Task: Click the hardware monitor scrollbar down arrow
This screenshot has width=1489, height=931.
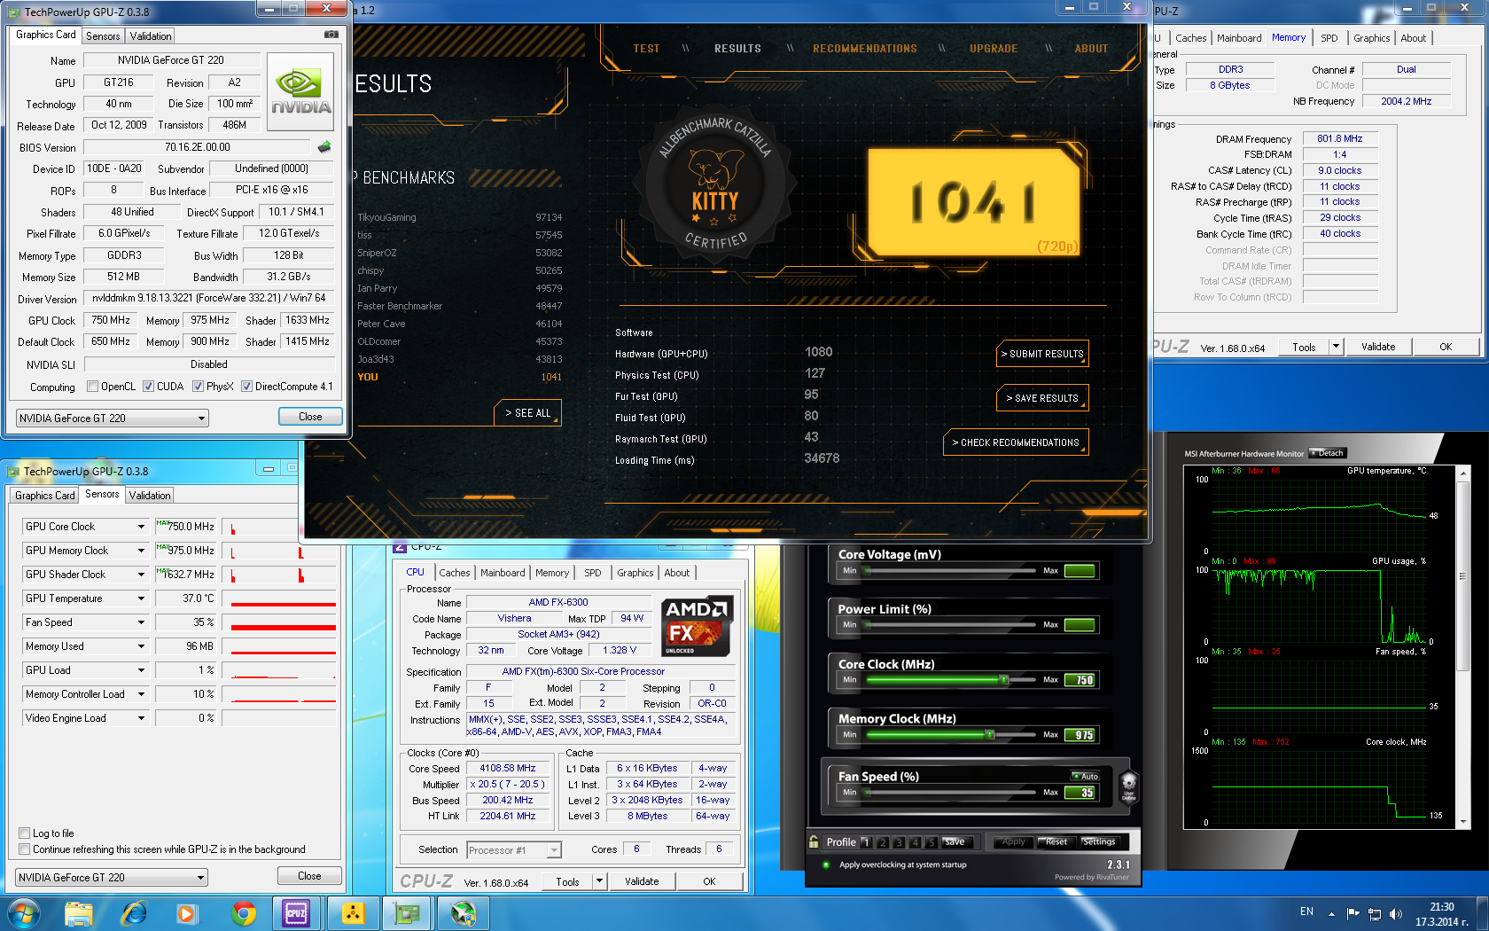Action: click(x=1462, y=822)
